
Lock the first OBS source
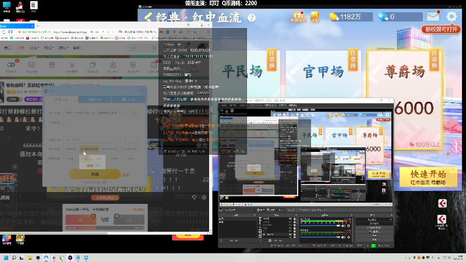point(295,219)
